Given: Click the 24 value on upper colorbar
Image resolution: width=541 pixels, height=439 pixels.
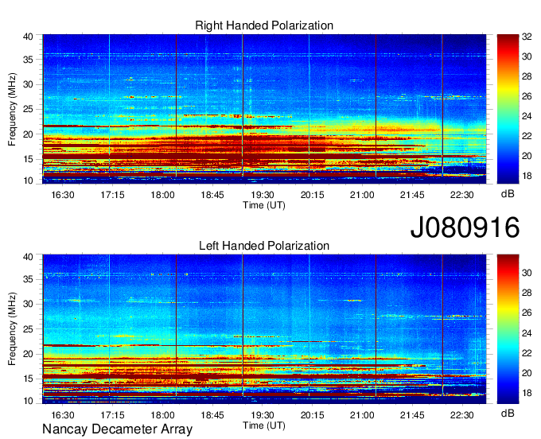Looking at the screenshot, I should [527, 117].
